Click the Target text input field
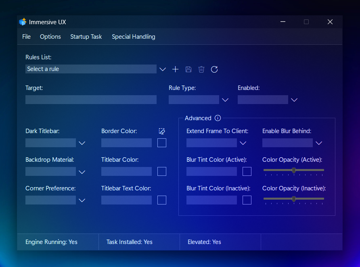 91,100
